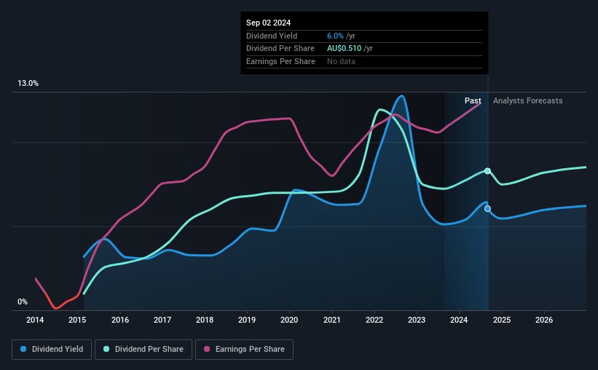Click the 2023 axis label
The width and height of the screenshot is (598, 370).
coord(417,320)
